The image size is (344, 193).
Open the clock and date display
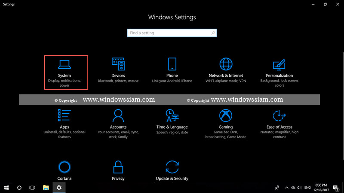click(321, 187)
